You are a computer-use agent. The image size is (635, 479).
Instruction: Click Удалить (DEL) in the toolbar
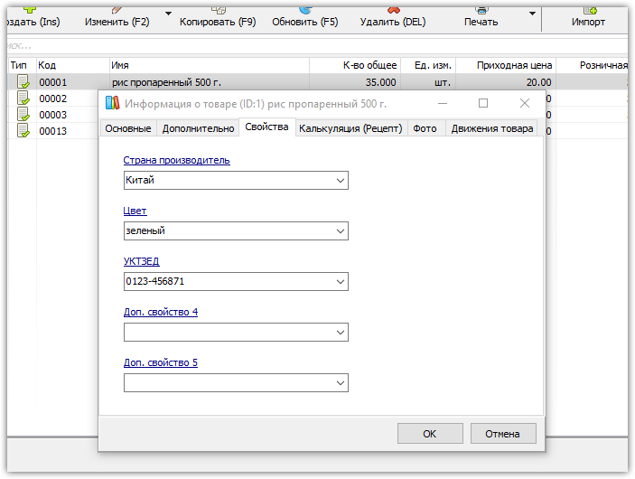point(393,17)
